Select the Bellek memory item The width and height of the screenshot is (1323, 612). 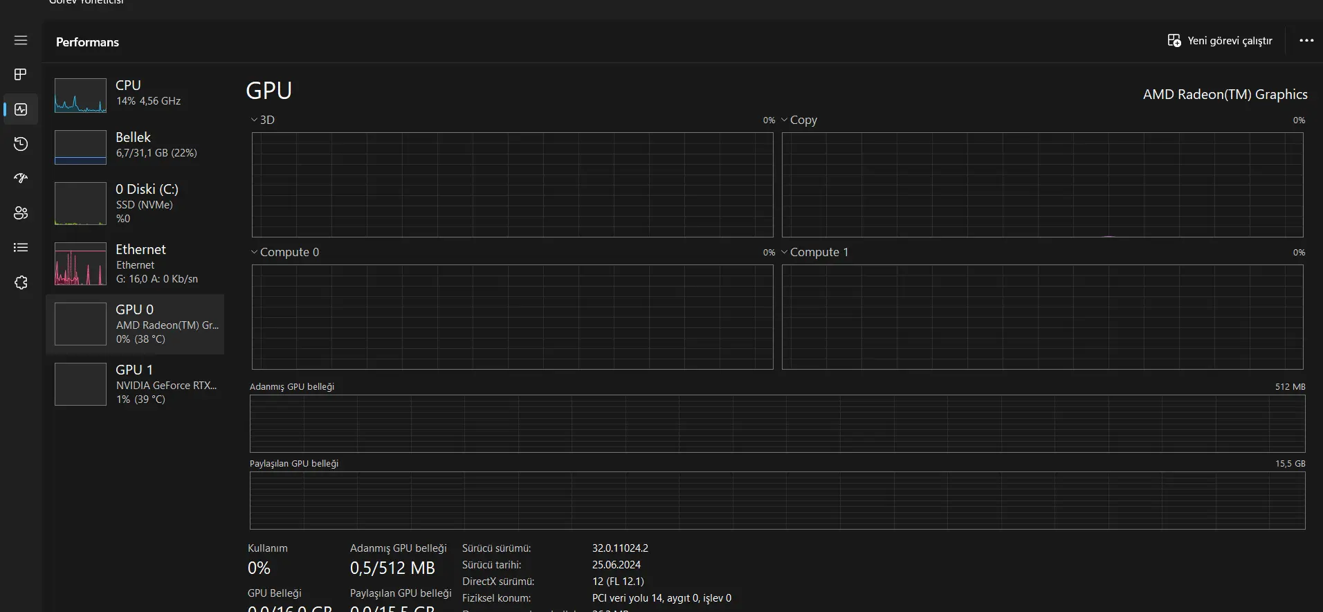[136, 147]
